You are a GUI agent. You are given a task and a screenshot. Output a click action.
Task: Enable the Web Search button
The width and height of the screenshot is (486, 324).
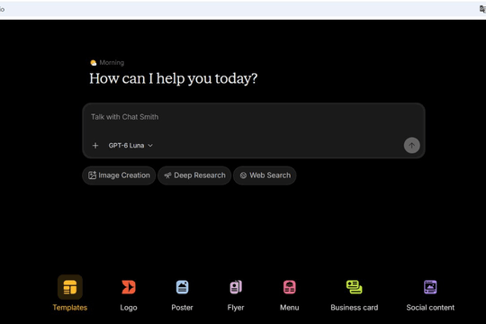tap(265, 175)
